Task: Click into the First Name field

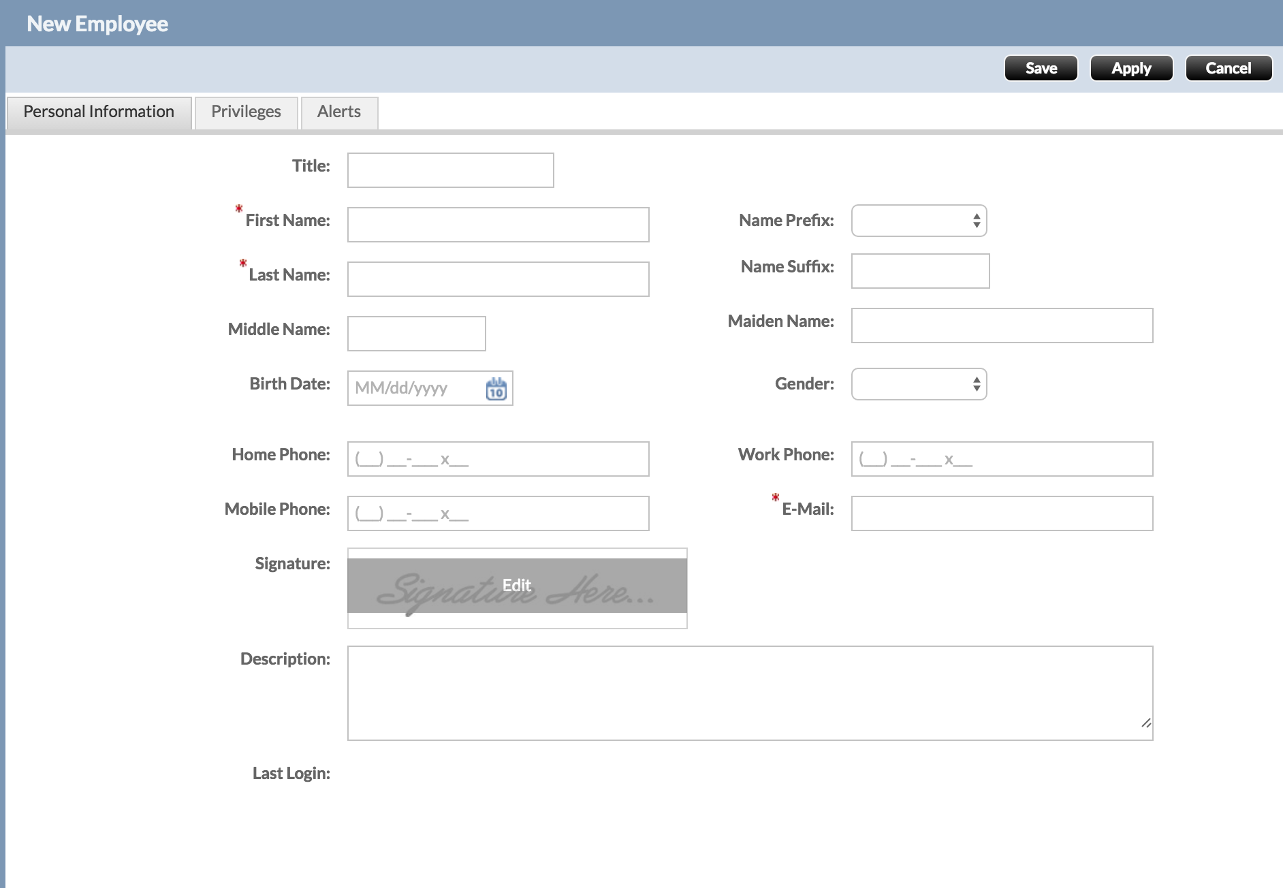Action: pos(498,225)
